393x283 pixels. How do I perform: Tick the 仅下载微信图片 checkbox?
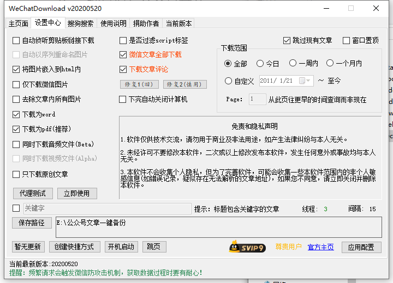click(x=16, y=84)
